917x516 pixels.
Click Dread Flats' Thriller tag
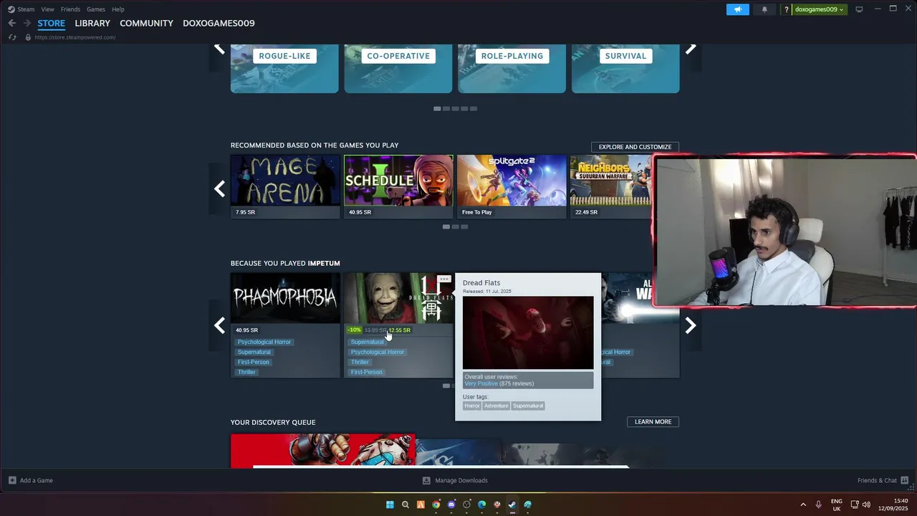point(360,362)
